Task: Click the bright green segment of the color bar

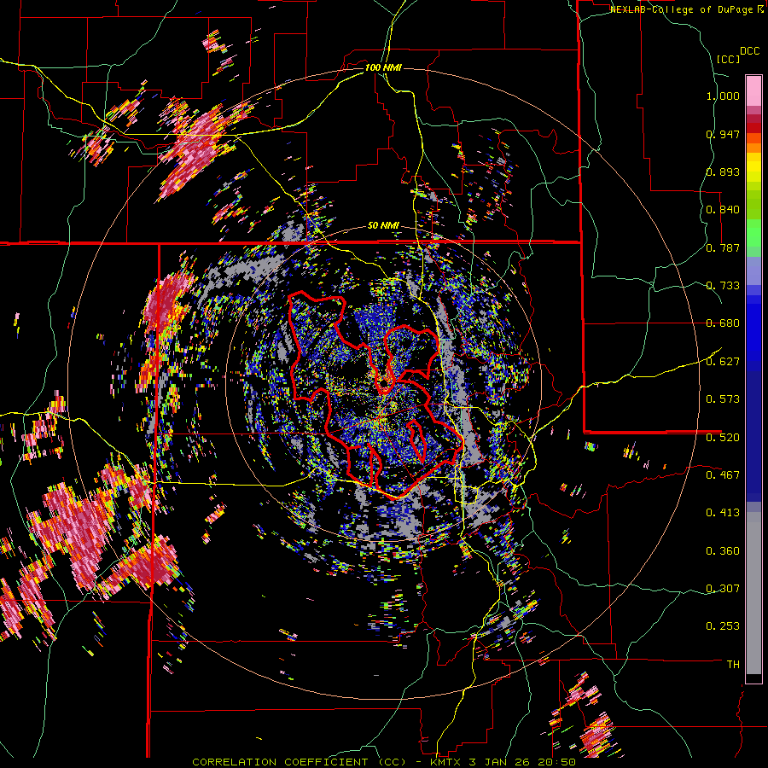Action: [x=753, y=233]
